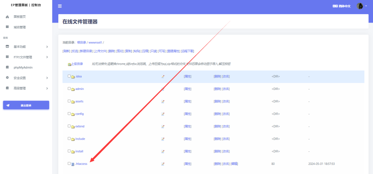The width and height of the screenshot is (373, 174).
Task: Click [编辑] for the .htaccess file
Action: point(234,164)
